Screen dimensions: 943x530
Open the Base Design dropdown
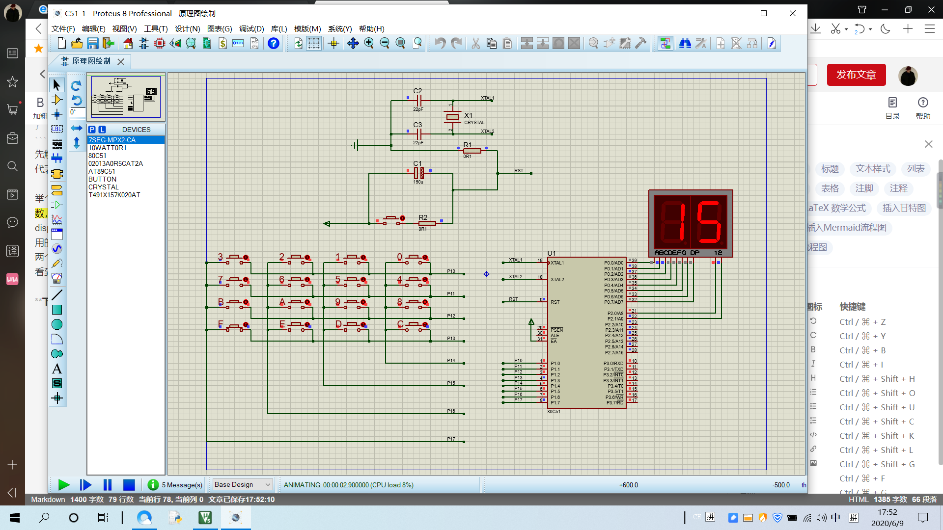pyautogui.click(x=242, y=485)
